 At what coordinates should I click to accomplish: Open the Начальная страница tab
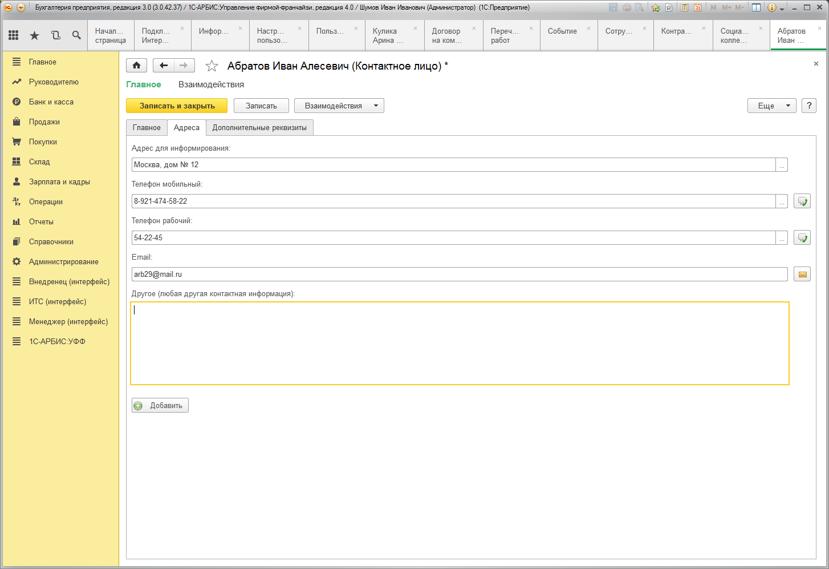(x=111, y=35)
